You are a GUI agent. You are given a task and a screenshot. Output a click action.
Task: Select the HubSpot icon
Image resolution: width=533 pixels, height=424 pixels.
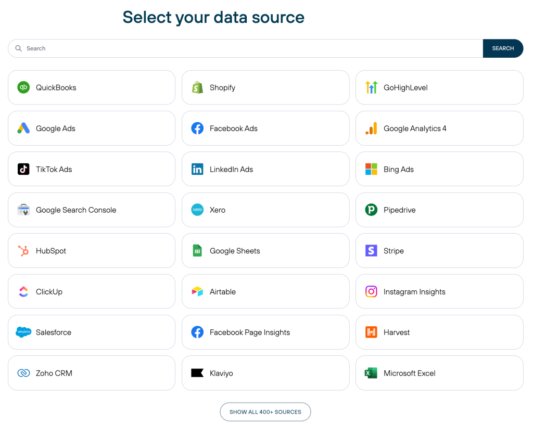(x=23, y=250)
